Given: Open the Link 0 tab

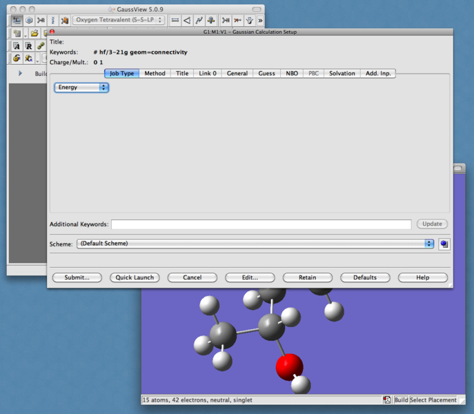Looking at the screenshot, I should [208, 74].
